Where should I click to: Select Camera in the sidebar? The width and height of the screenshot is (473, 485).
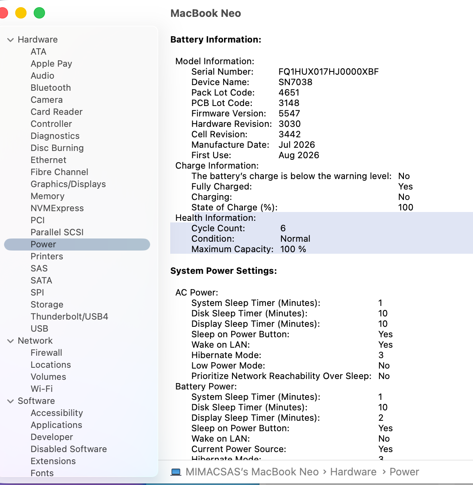pyautogui.click(x=47, y=100)
